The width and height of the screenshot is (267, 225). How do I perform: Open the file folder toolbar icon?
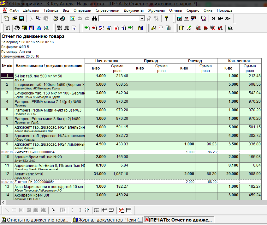pyautogui.click(x=14, y=19)
